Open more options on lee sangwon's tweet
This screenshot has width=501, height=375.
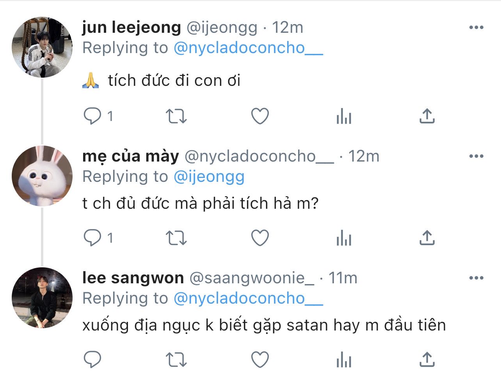tap(476, 278)
